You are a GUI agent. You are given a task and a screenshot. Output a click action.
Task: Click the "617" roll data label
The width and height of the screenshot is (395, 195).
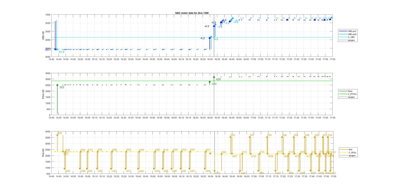pos(280,152)
